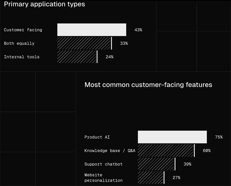
Task: Click the Knowledge base / Q&A bar
Action: pos(166,151)
